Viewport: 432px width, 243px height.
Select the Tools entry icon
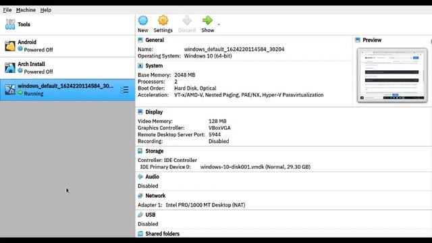click(x=10, y=24)
